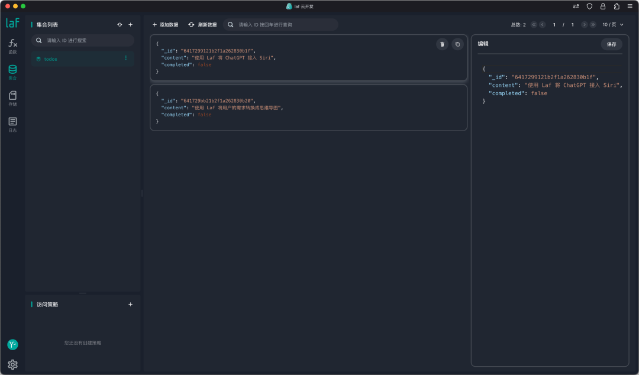
Task: Click the refresh icon in 集合列表 header
Action: tap(120, 25)
